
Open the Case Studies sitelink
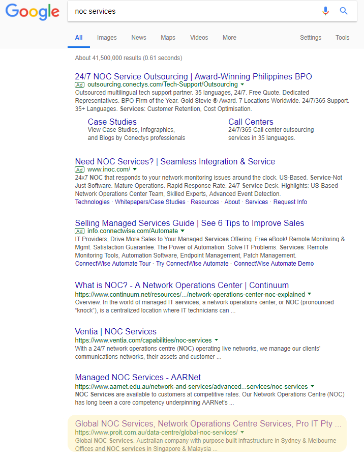(112, 122)
